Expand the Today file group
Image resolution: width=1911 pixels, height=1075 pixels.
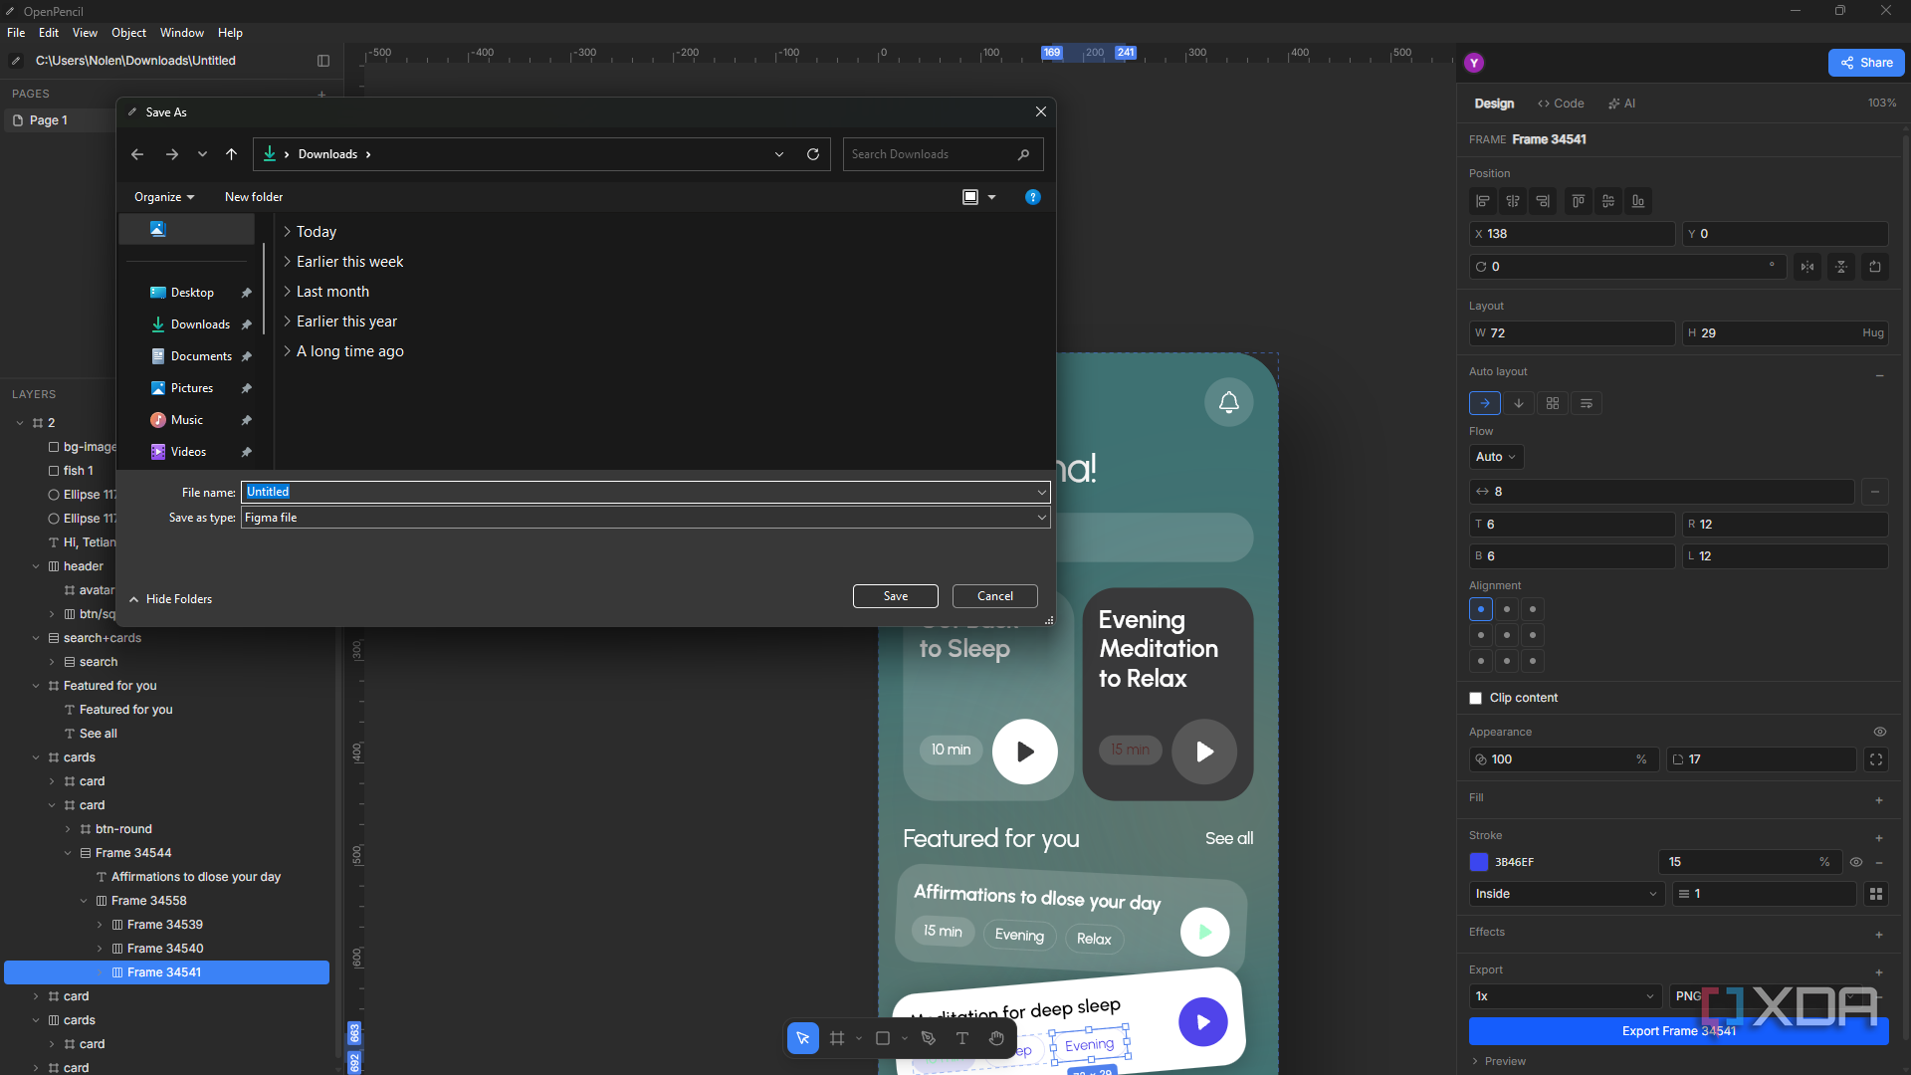tap(288, 232)
